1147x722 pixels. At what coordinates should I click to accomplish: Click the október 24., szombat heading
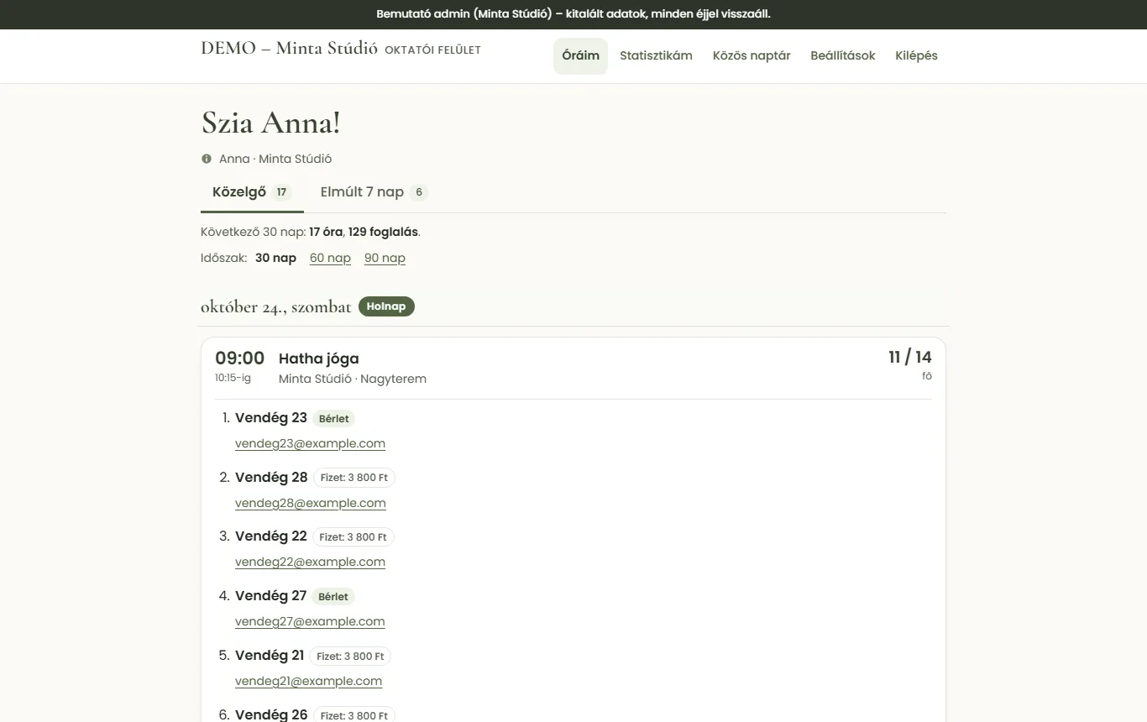[275, 307]
